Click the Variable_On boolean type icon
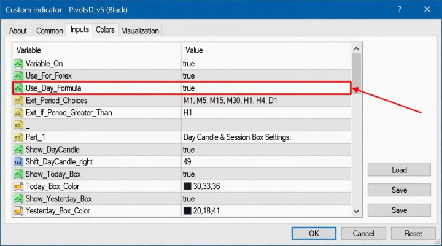 point(18,63)
